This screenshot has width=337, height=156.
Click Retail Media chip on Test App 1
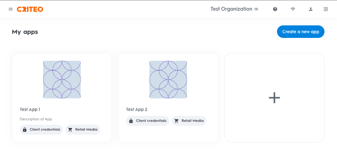[83, 130]
